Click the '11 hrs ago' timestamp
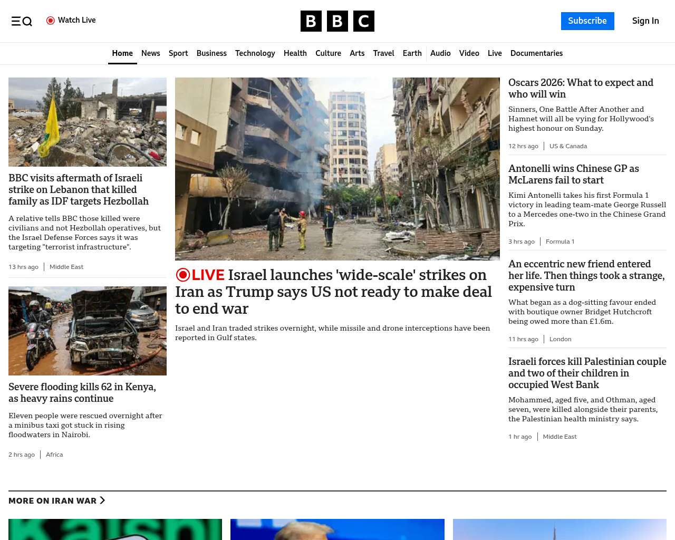 523,339
